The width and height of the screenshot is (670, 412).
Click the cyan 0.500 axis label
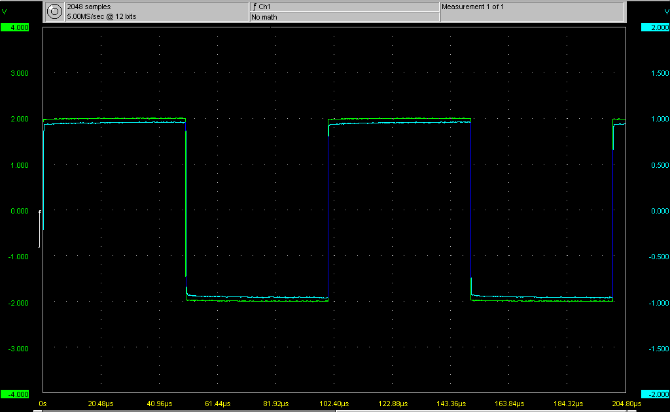pyautogui.click(x=660, y=165)
